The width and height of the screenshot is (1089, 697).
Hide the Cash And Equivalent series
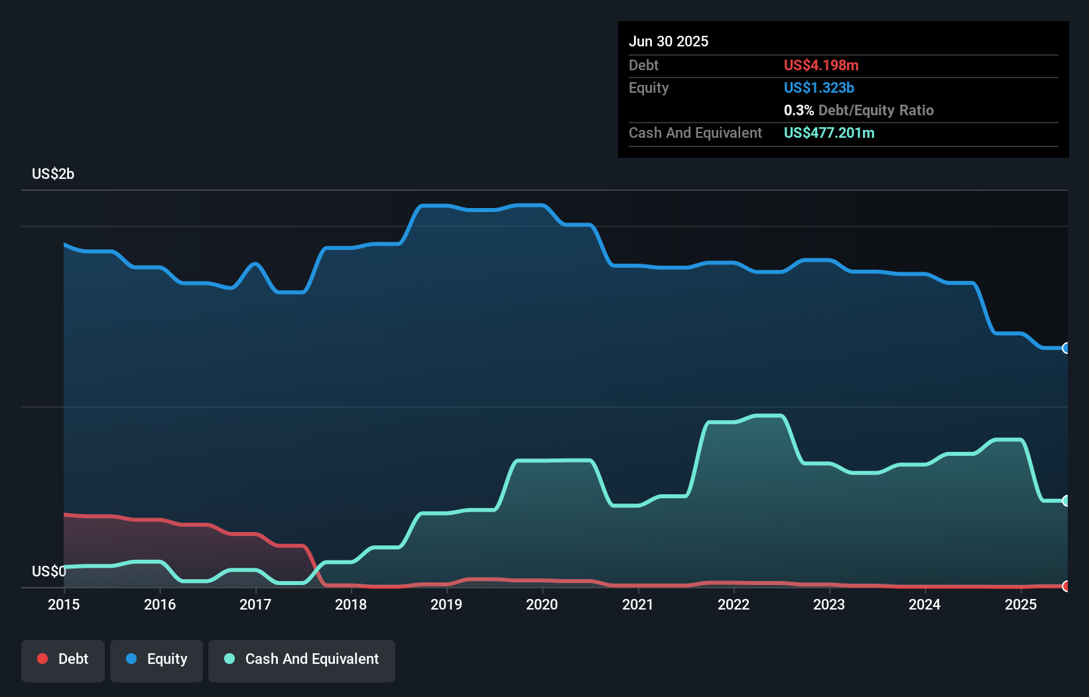tap(302, 659)
